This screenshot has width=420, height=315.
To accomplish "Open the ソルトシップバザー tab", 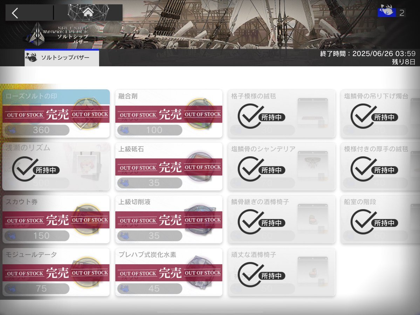I will point(62,57).
